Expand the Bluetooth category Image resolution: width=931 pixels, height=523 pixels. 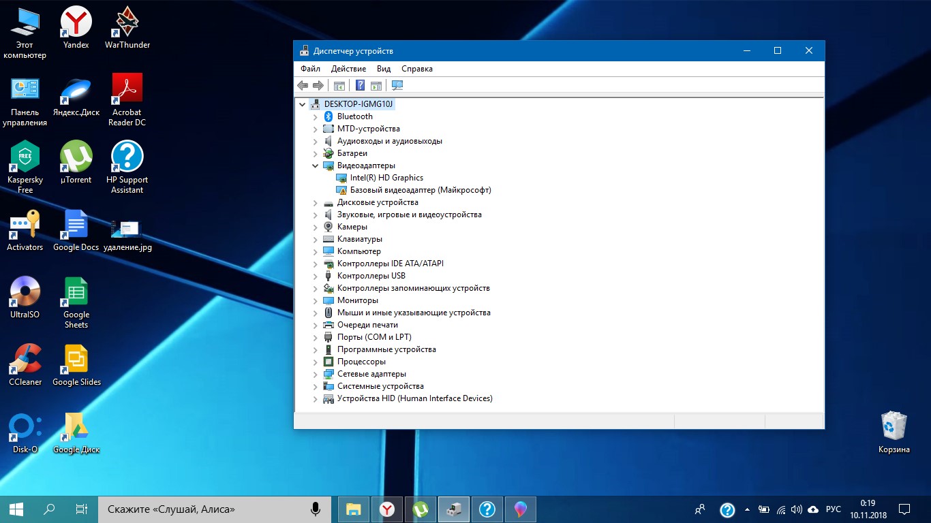316,116
